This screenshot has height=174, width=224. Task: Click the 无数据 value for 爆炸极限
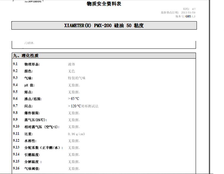74,113
